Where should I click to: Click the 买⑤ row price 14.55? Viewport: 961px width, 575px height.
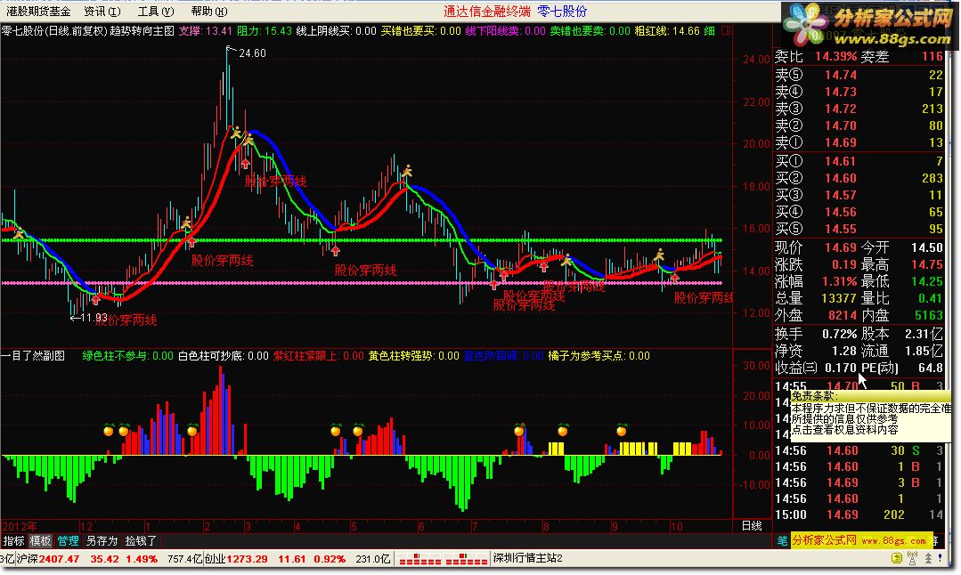coord(840,229)
